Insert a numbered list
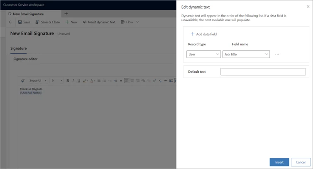313x169 pixels. (x=104, y=81)
